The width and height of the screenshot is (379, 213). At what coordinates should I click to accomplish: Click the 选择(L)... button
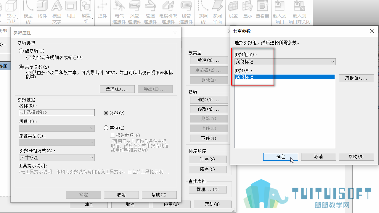(x=117, y=89)
